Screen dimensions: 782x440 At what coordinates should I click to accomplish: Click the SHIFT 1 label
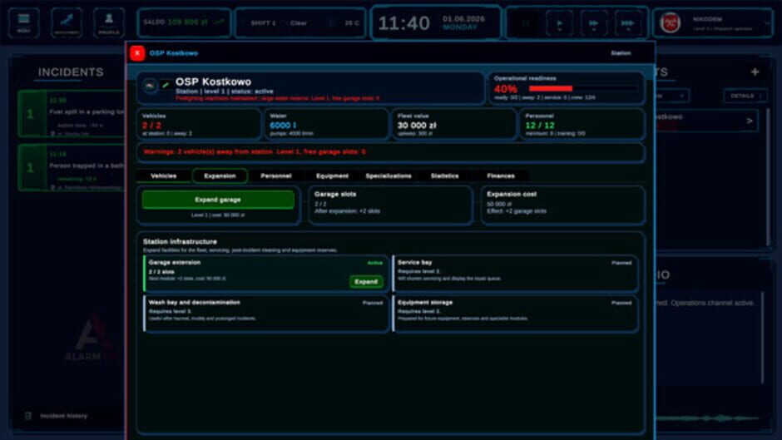coord(264,23)
